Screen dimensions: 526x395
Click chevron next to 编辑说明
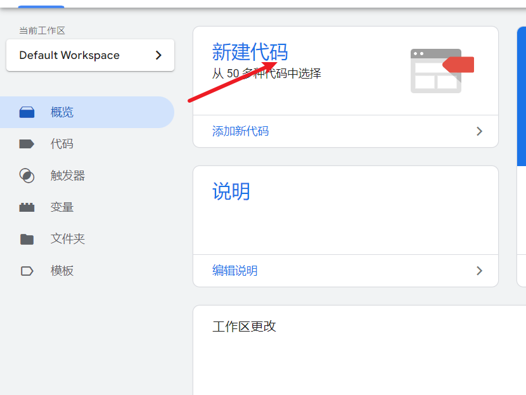[479, 271]
